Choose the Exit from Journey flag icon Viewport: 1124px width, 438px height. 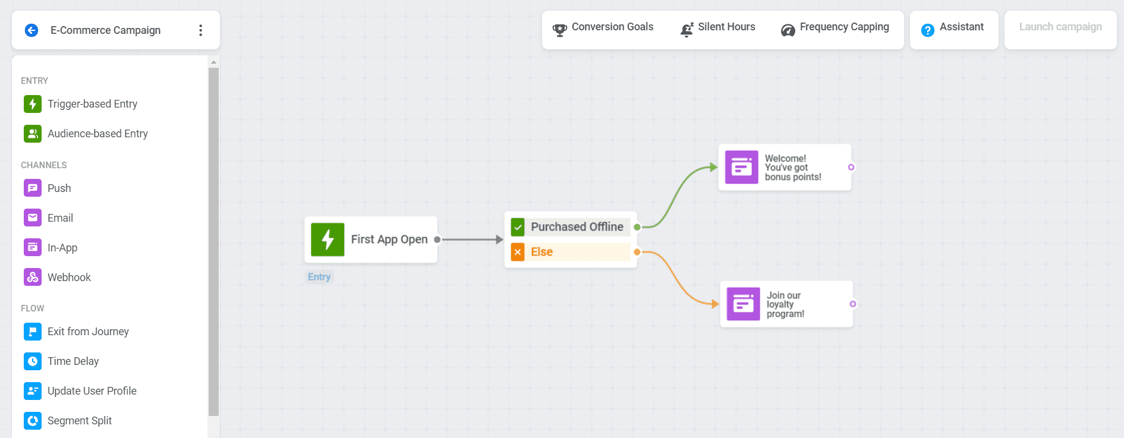[33, 332]
